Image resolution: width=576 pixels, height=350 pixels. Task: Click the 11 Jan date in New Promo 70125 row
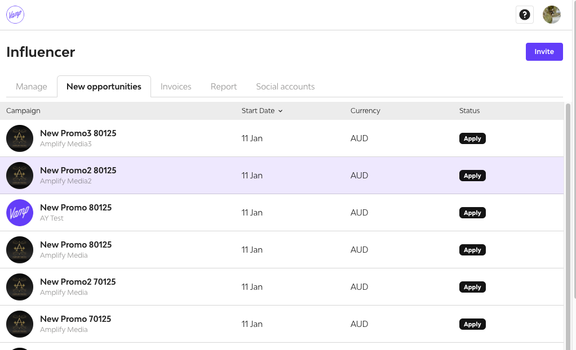(x=252, y=324)
